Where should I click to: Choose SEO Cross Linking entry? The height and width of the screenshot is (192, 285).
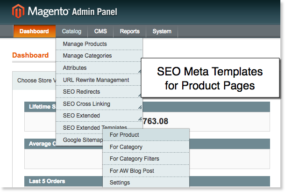(x=99, y=104)
